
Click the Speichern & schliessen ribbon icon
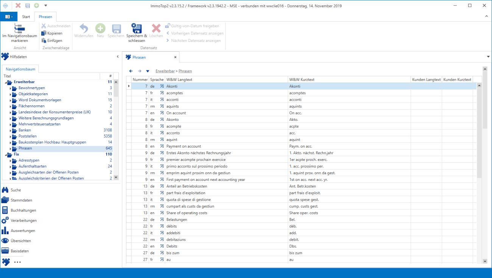coord(137,29)
